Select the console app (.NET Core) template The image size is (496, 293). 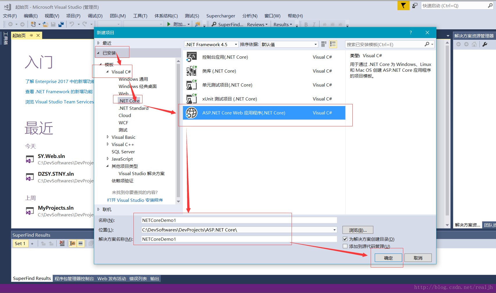264,57
